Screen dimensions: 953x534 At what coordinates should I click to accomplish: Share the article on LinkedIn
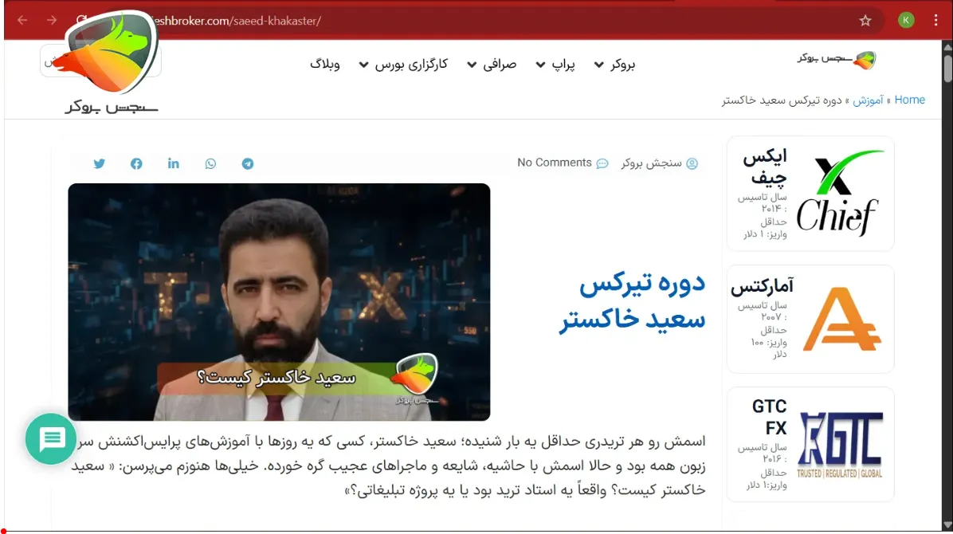coord(173,163)
